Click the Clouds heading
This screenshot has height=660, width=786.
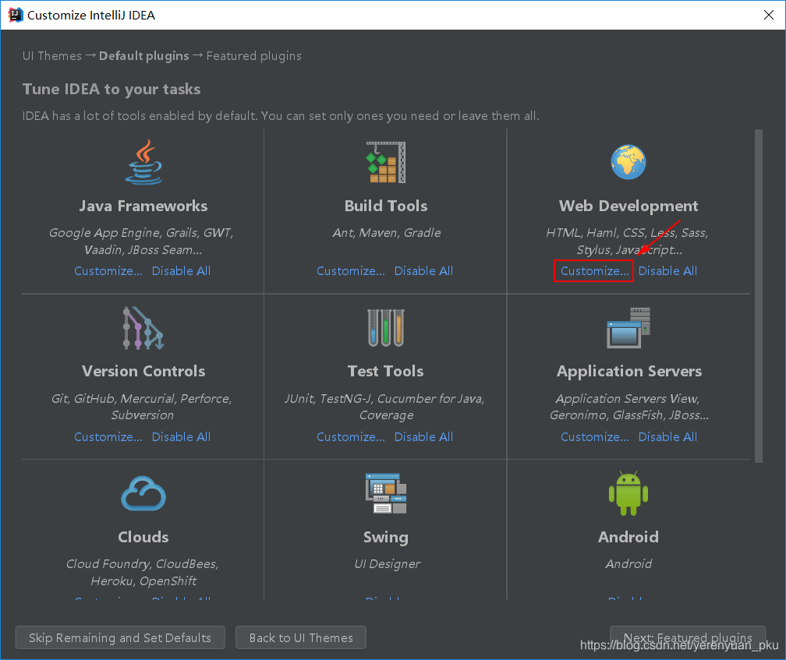[143, 537]
